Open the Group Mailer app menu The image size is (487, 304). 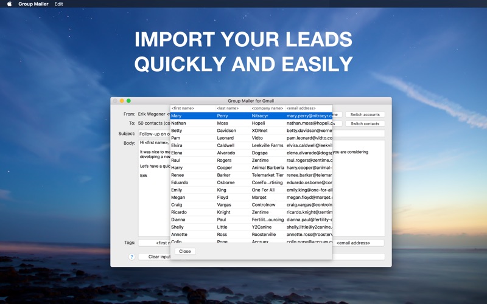tap(33, 4)
